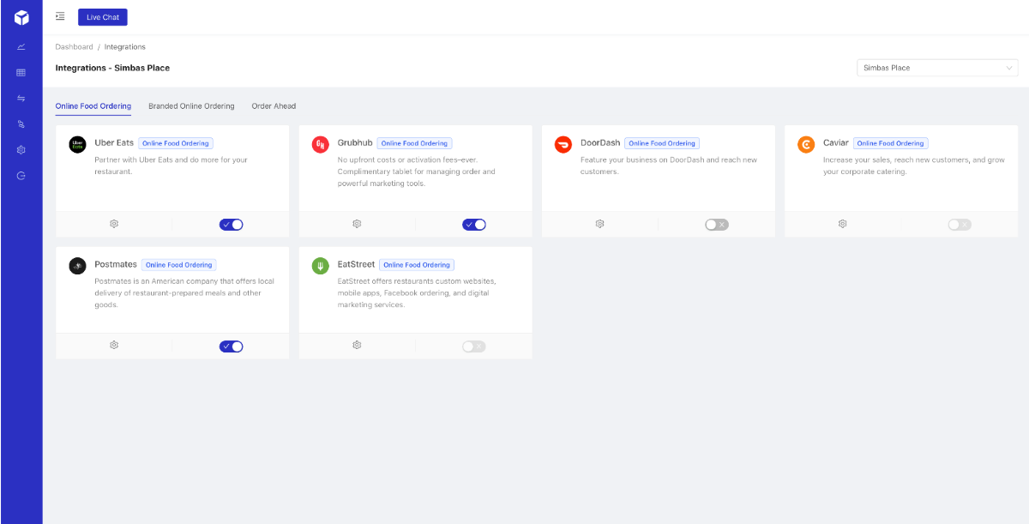The height and width of the screenshot is (524, 1029).
Task: Click the Grubhub card title
Action: click(355, 143)
